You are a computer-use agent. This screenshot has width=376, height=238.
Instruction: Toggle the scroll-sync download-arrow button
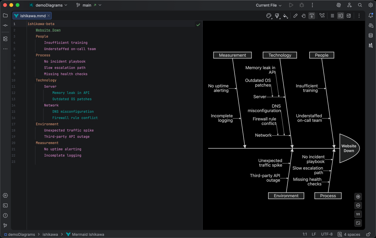312,16
